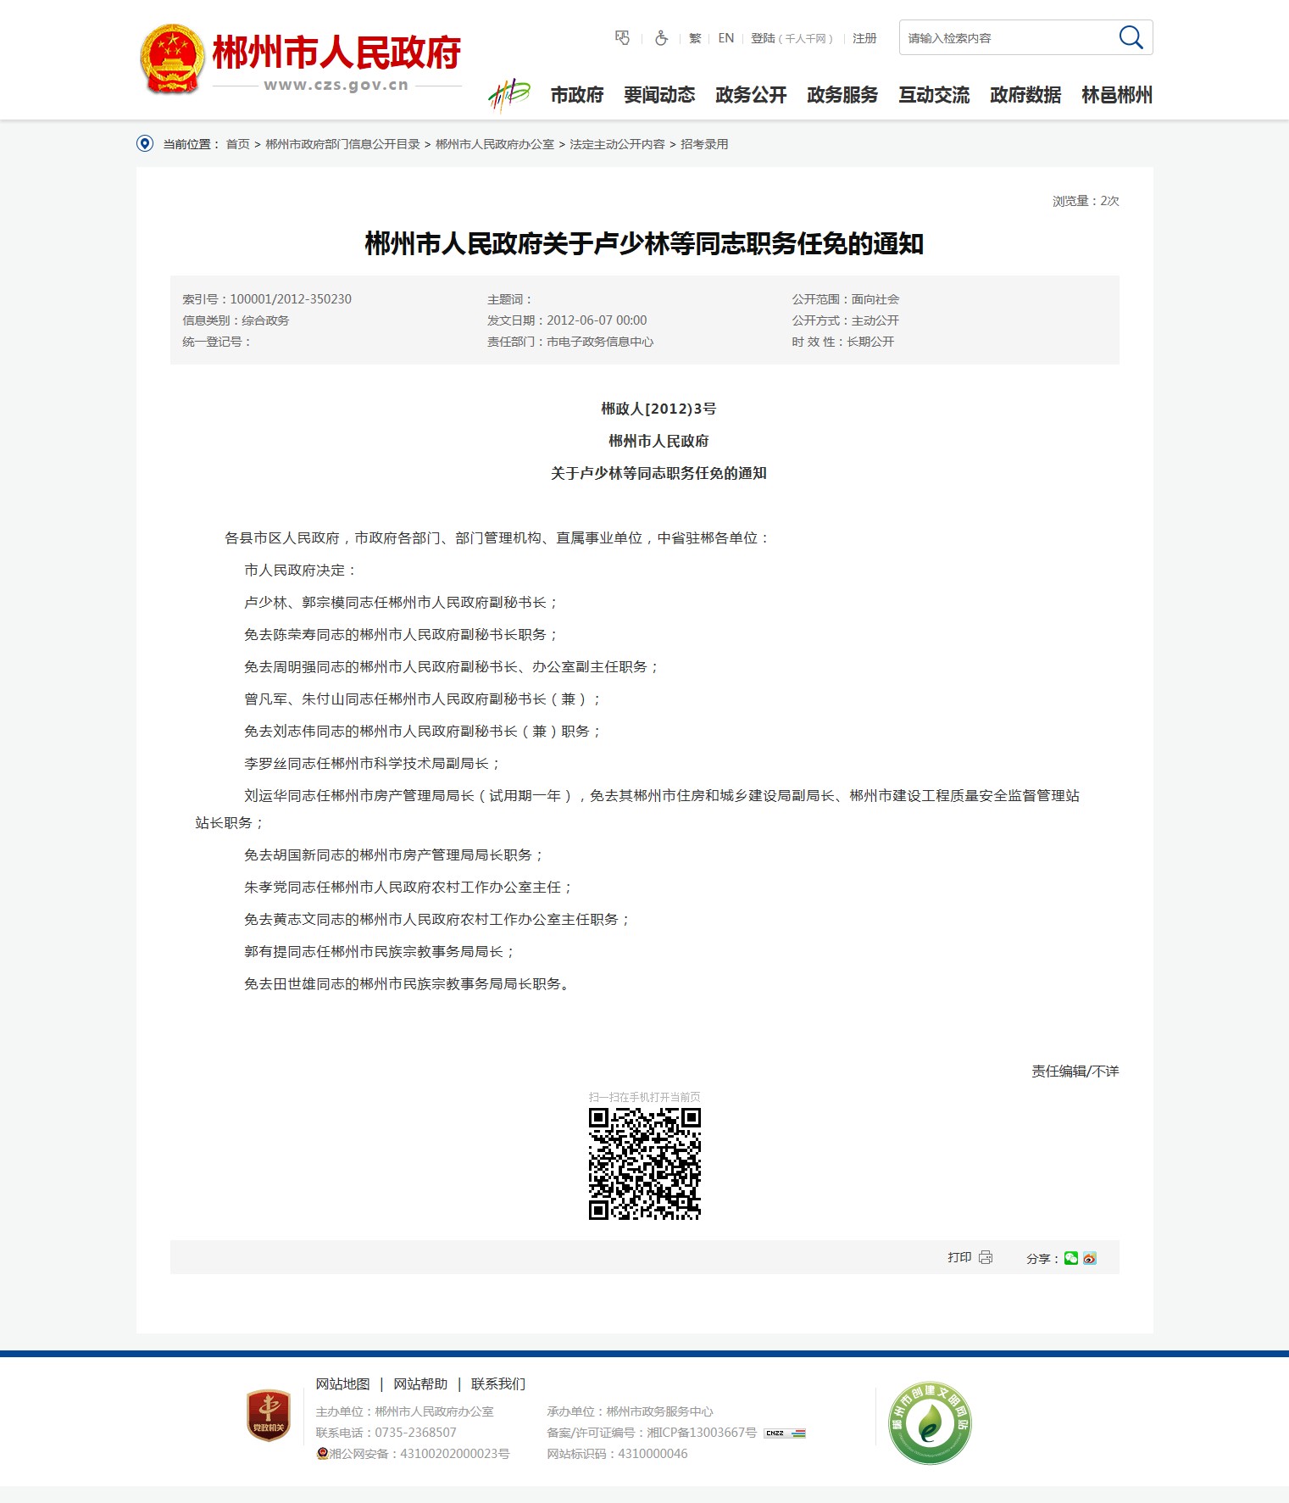Open accessibility mode via wheelchair icon
The image size is (1289, 1503).
click(661, 38)
